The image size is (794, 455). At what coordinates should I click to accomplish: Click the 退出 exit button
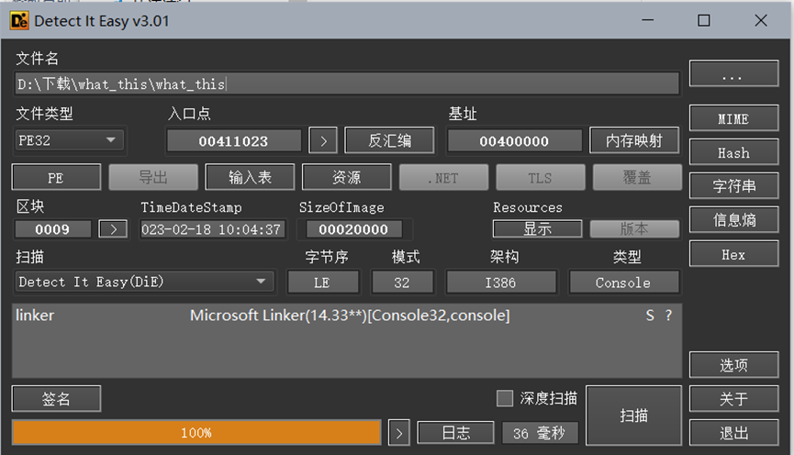click(733, 433)
